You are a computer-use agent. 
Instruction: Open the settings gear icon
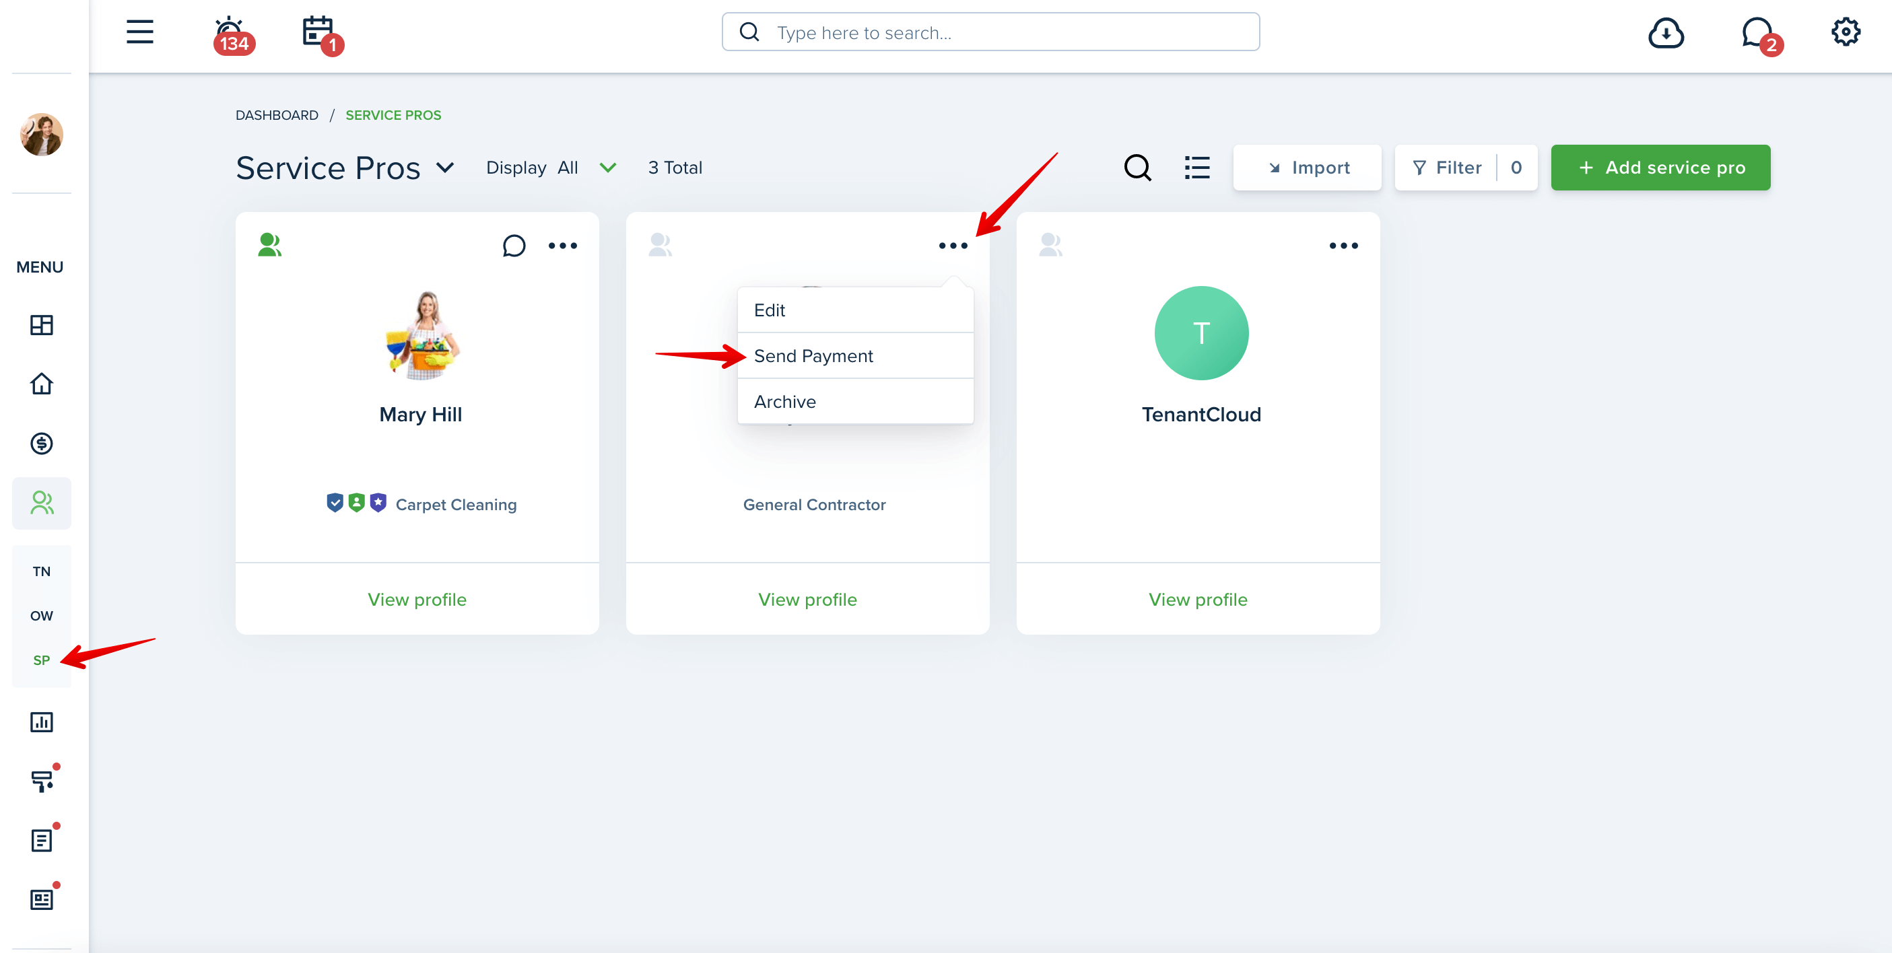pyautogui.click(x=1845, y=32)
